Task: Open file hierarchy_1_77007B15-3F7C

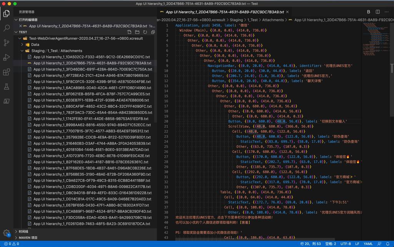Action: tap(91, 131)
